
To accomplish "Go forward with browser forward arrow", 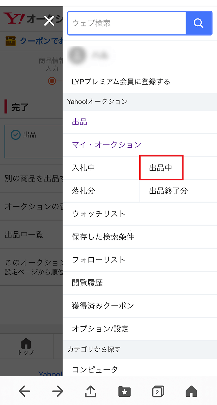I will 58,391.
